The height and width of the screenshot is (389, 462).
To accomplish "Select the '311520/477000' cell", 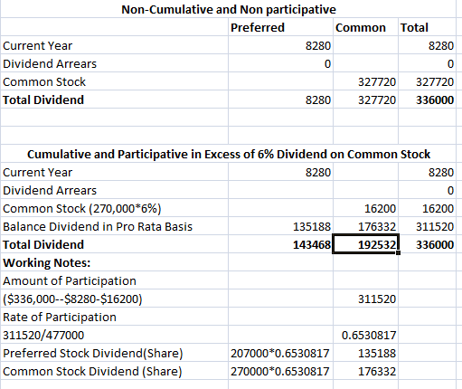I will click(x=115, y=335).
